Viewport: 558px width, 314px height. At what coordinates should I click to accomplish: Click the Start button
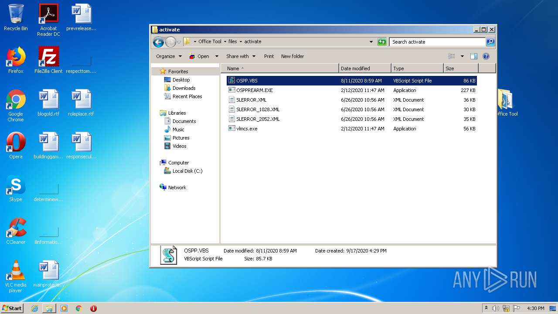click(12, 308)
